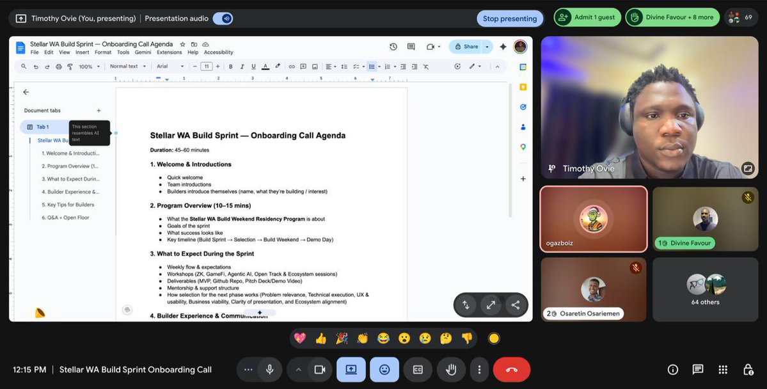The width and height of the screenshot is (767, 389).
Task: Mute the microphone in Meet controls
Action: coord(269,369)
